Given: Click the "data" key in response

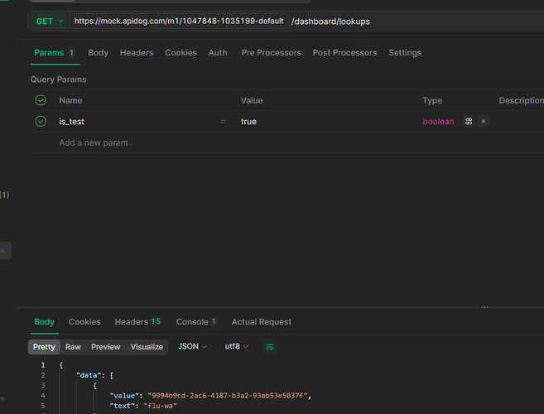Looking at the screenshot, I should [x=89, y=375].
